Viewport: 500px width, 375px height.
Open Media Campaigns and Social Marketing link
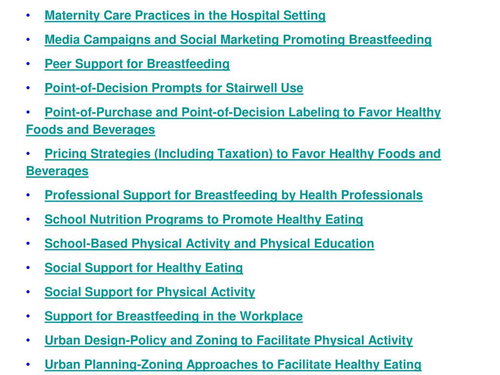(x=238, y=40)
